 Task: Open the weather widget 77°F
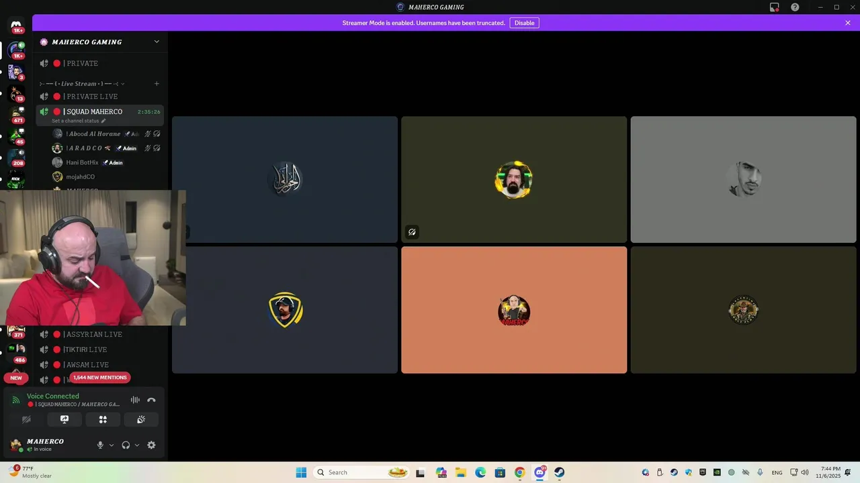click(30, 472)
